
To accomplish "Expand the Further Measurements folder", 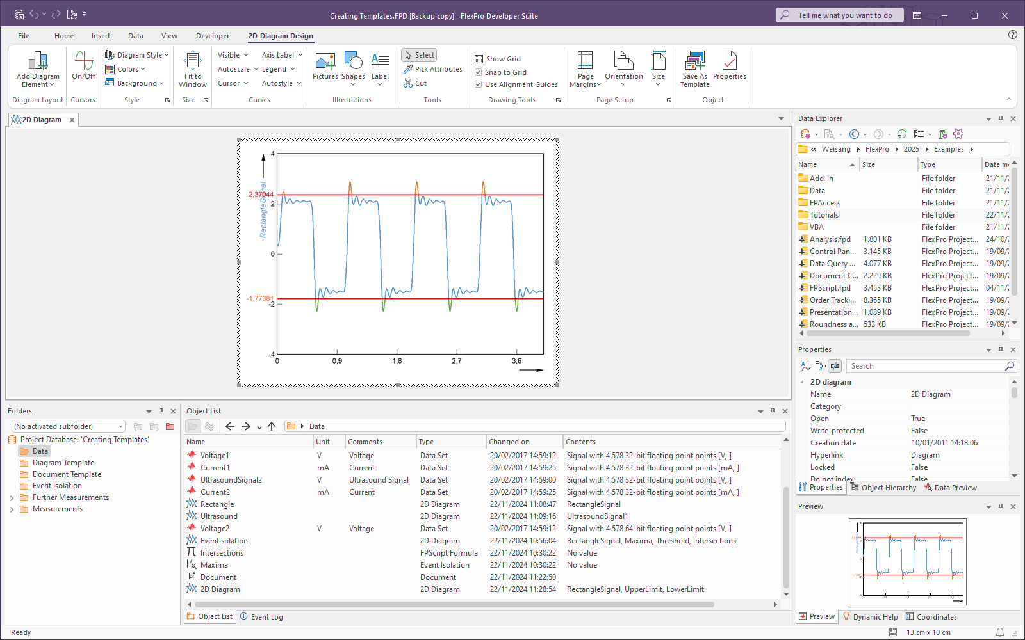I will coord(12,498).
